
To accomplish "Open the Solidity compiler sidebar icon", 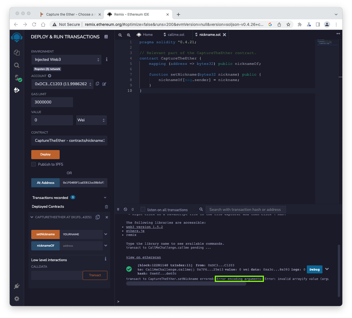I will tap(17, 78).
